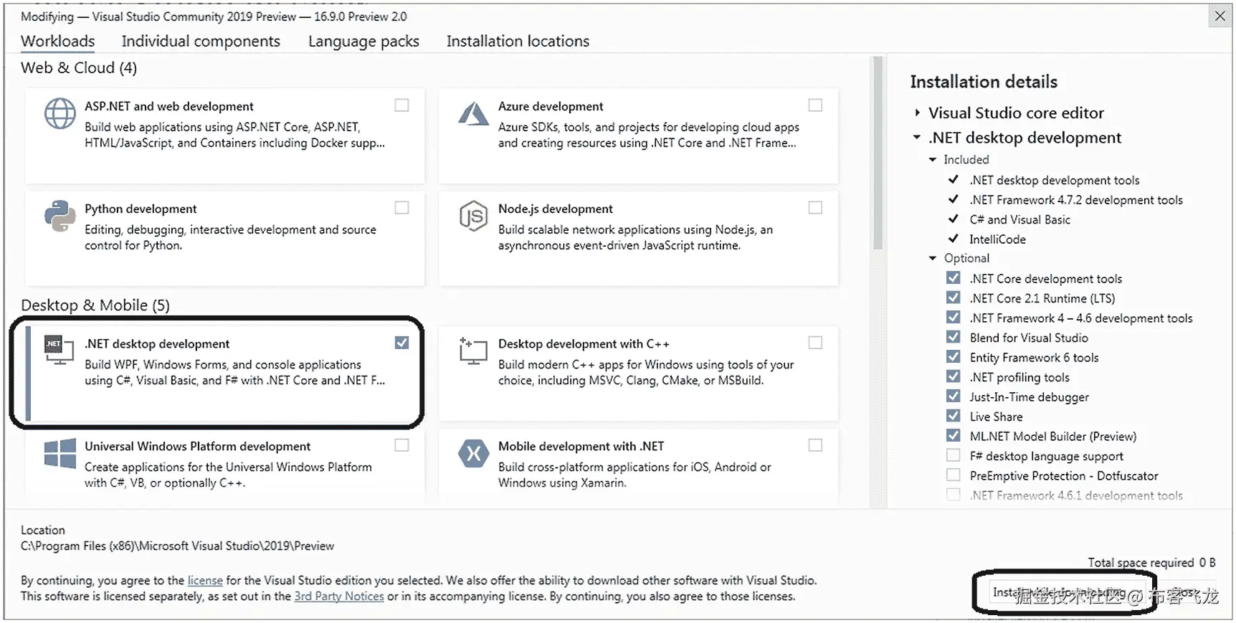Collapse the Optional components section
Viewport: 1236px width, 623px height.
pos(933,258)
